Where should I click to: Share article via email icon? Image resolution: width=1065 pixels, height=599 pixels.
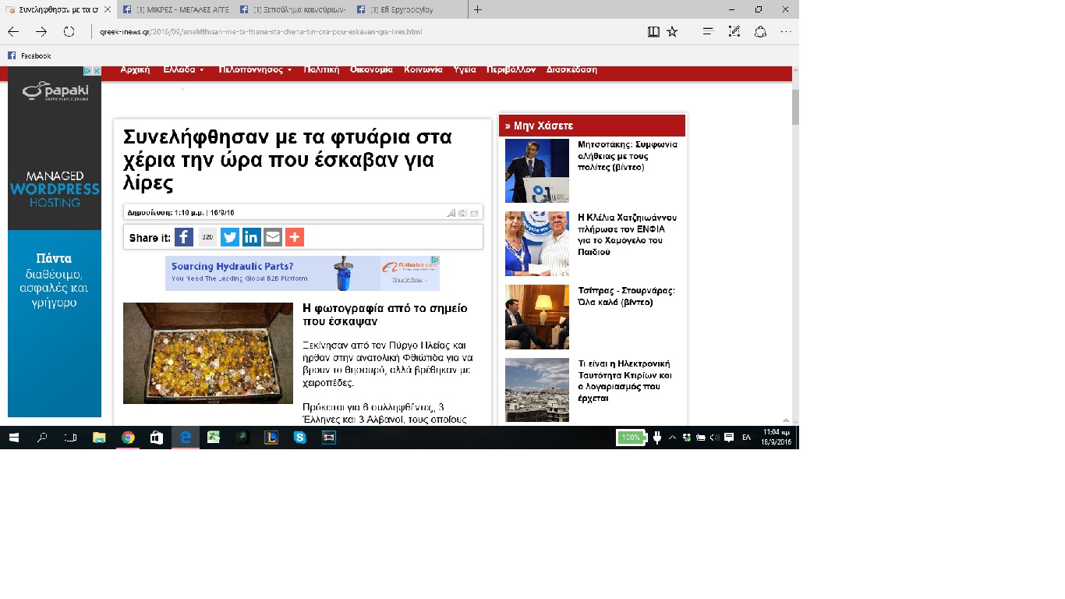coord(272,237)
